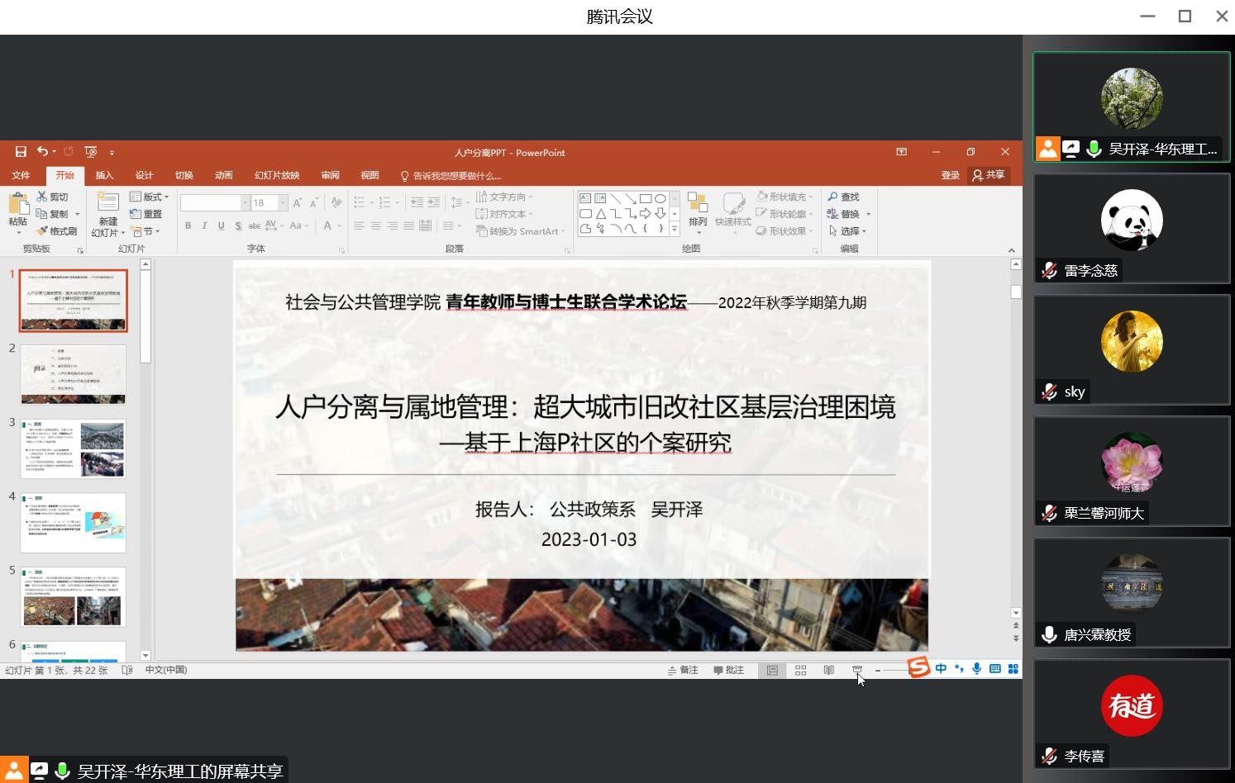The width and height of the screenshot is (1235, 783).
Task: Click the Share (共享) button
Action: tap(989, 175)
